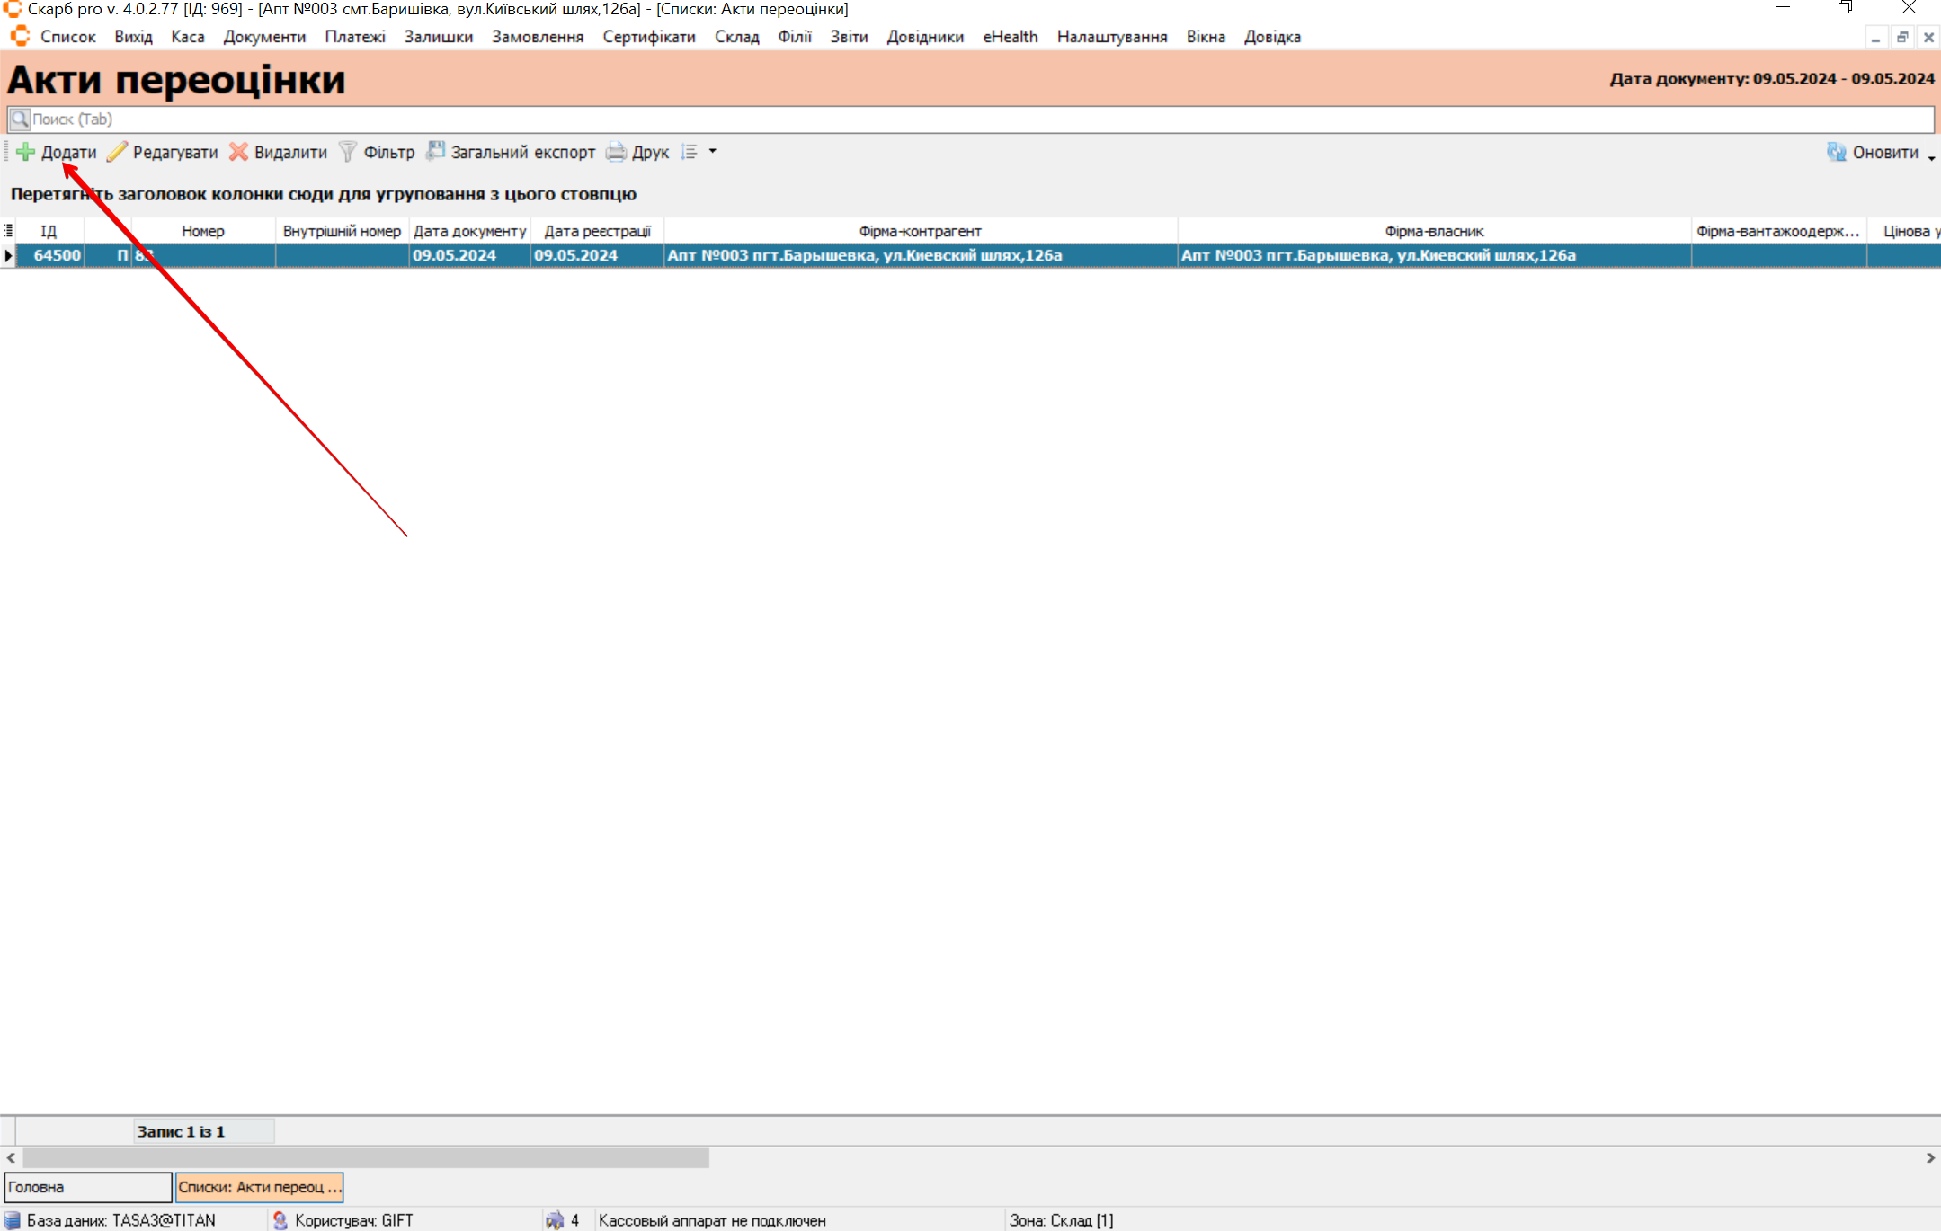Select the row with ID 64500
Screen dimensions: 1941x1231
coord(58,255)
